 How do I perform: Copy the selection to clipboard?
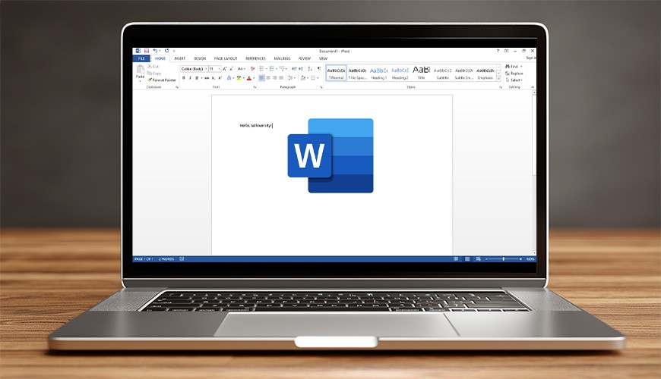(x=154, y=74)
